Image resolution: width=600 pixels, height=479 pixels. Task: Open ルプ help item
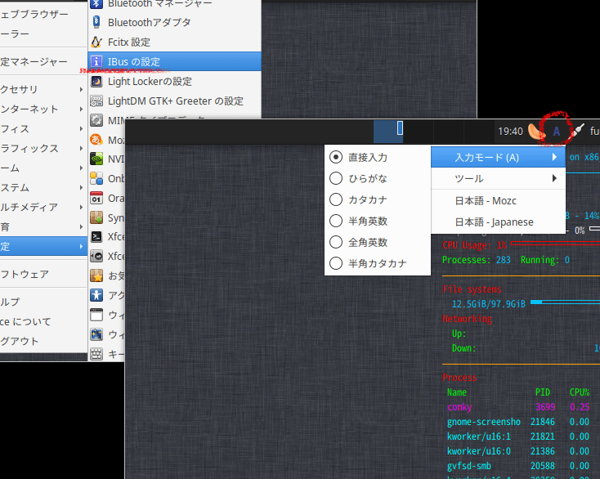43,302
